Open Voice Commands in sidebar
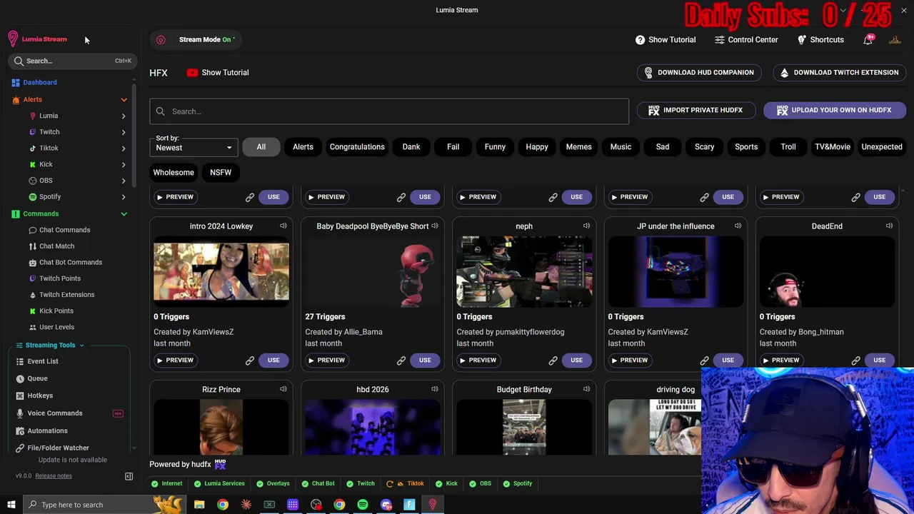 pyautogui.click(x=55, y=413)
